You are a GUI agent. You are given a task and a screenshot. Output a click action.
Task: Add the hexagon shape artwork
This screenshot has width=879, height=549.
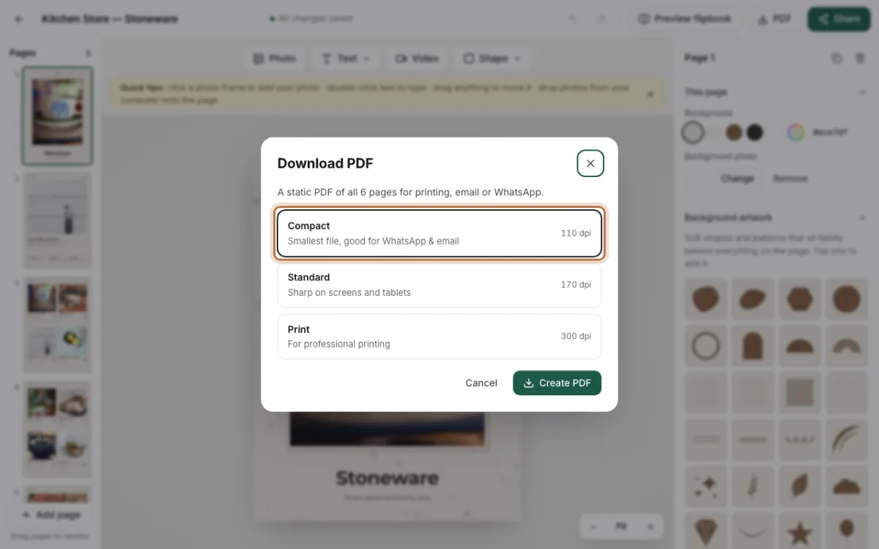(x=799, y=299)
